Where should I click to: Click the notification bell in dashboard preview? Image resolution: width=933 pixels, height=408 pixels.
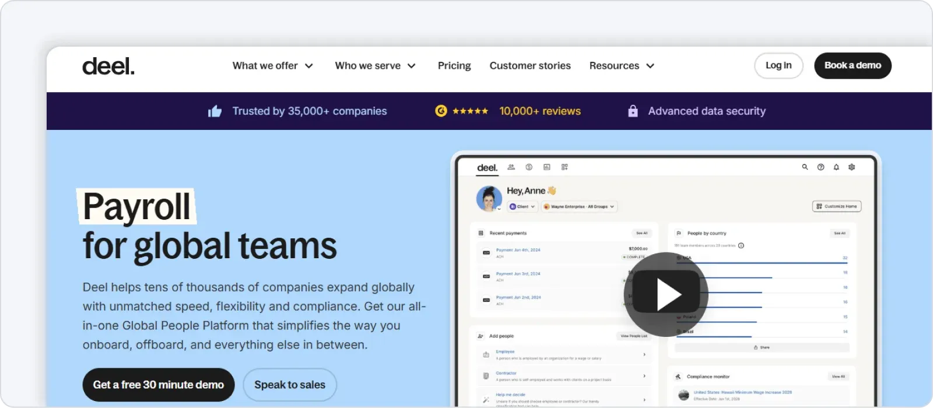pos(836,167)
